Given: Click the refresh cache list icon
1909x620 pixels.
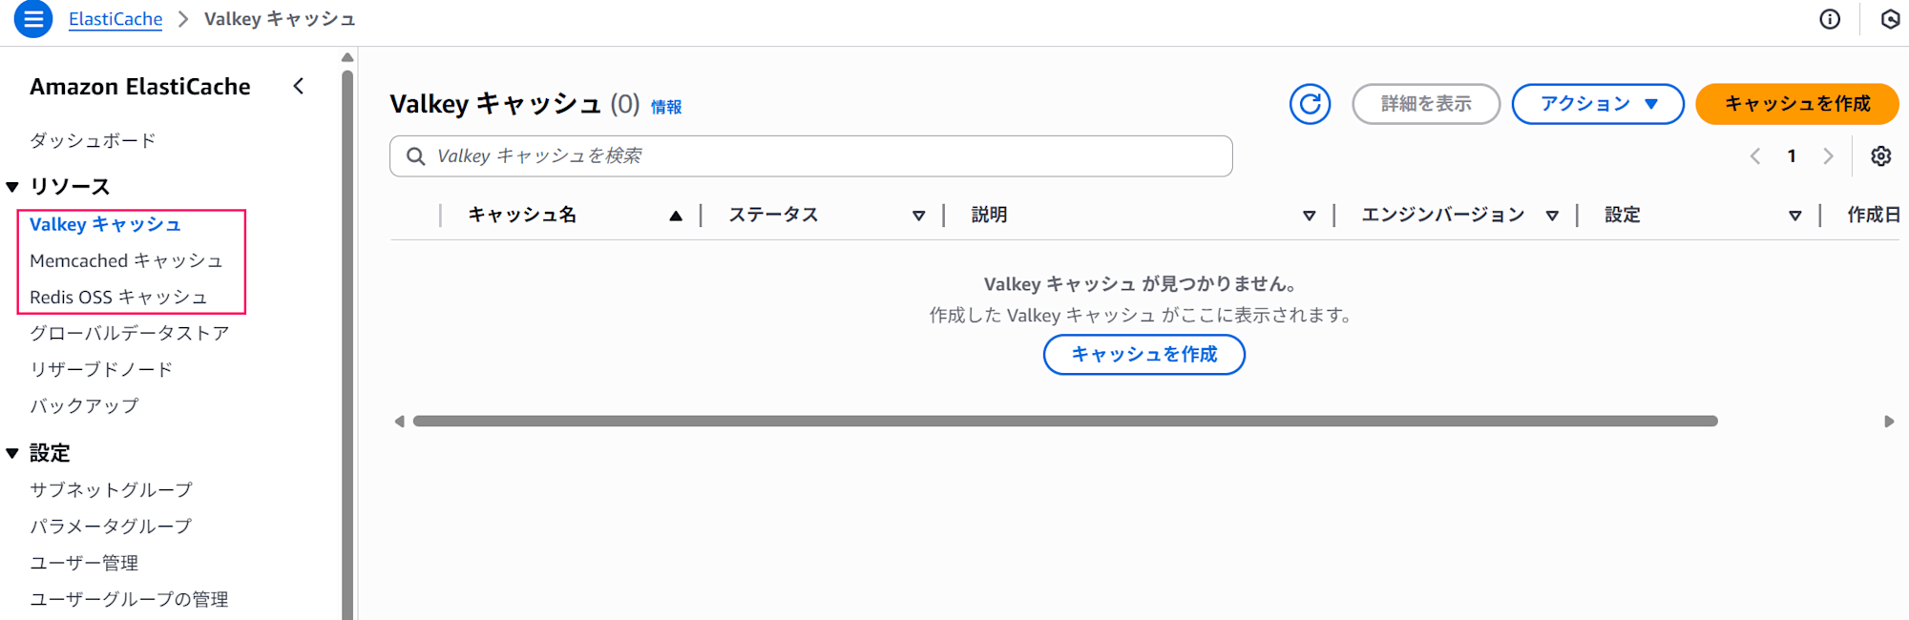Looking at the screenshot, I should pos(1310,104).
